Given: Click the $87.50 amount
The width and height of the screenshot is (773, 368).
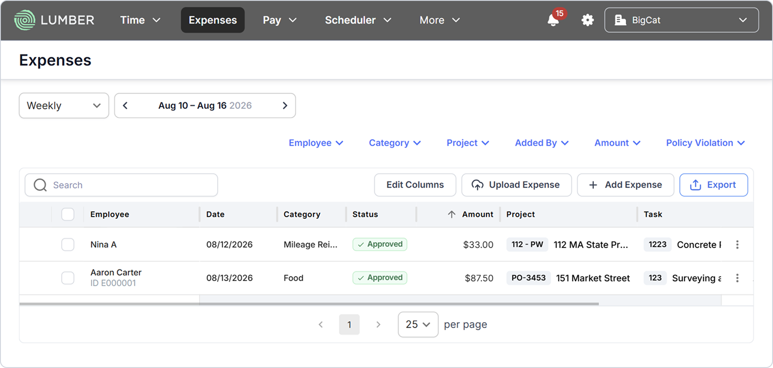Looking at the screenshot, I should (479, 278).
